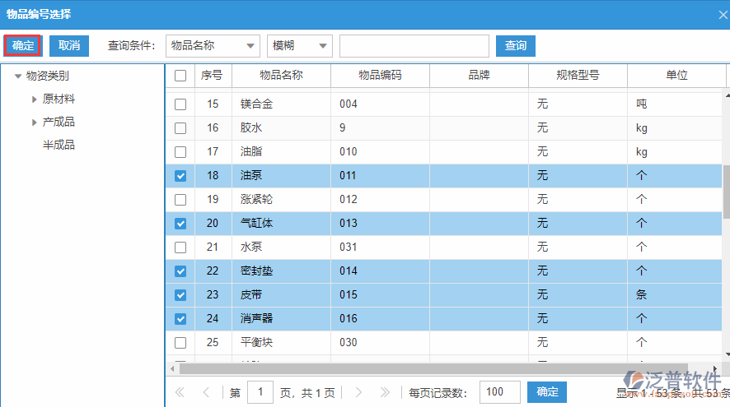Click the vertical scrollbar down arrow
Screen dimensions: 730x407
727,354
